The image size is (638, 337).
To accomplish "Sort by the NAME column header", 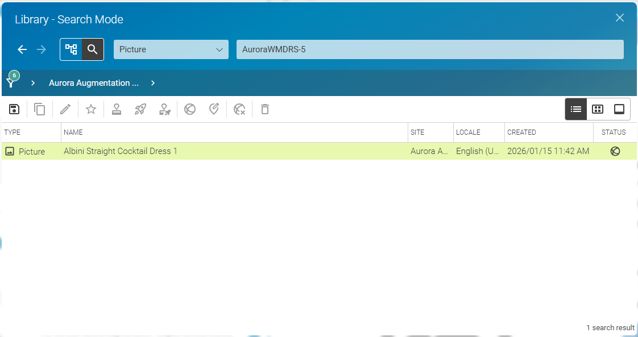I will pos(73,132).
